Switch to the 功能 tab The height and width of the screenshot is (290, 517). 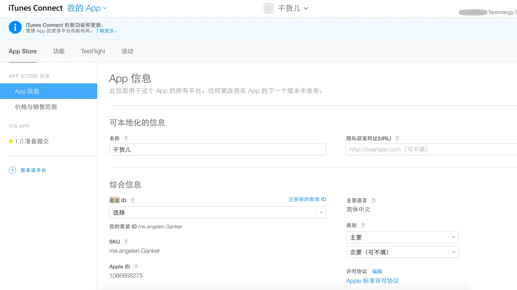pos(59,51)
